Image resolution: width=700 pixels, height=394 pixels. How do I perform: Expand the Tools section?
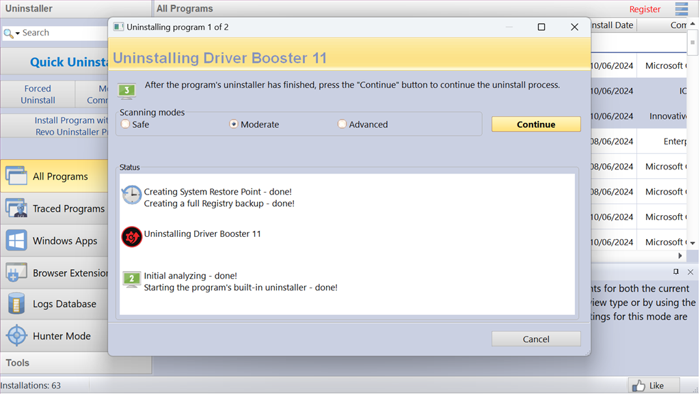coord(18,363)
